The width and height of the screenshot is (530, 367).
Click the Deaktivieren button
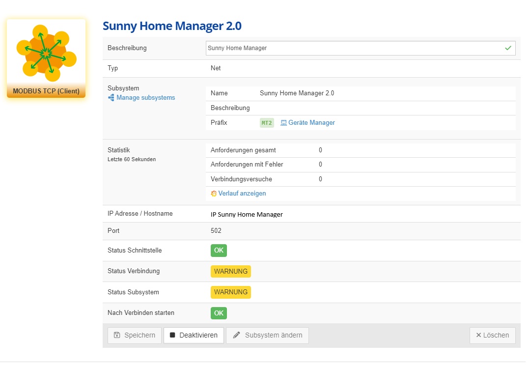coord(194,335)
